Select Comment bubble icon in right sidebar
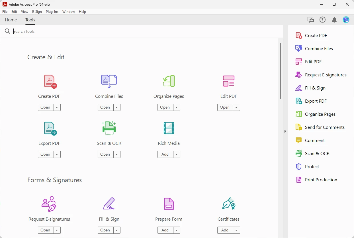354x238 pixels. pos(299,141)
